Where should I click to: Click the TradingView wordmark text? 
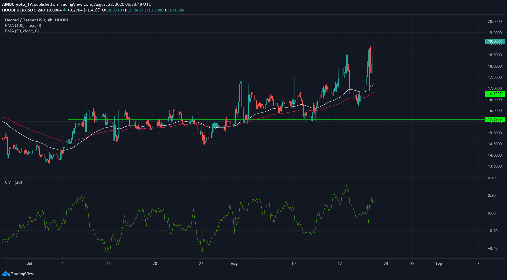pyautogui.click(x=23, y=274)
